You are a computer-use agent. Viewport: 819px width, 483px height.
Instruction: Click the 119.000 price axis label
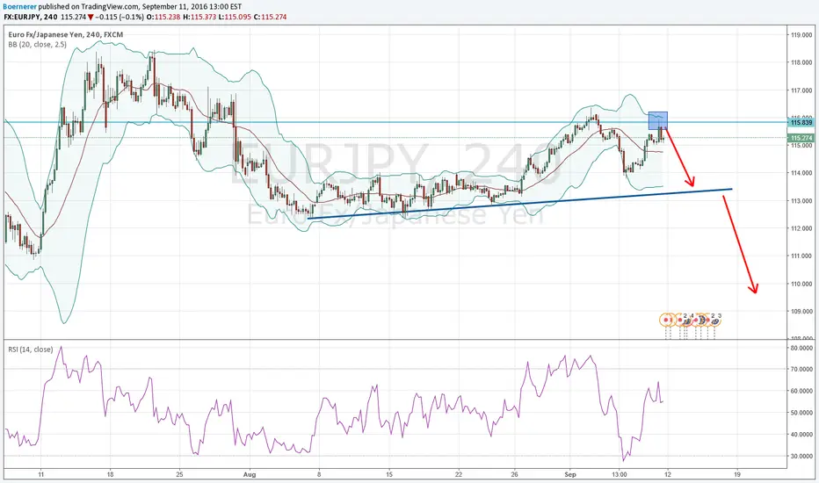tap(801, 35)
